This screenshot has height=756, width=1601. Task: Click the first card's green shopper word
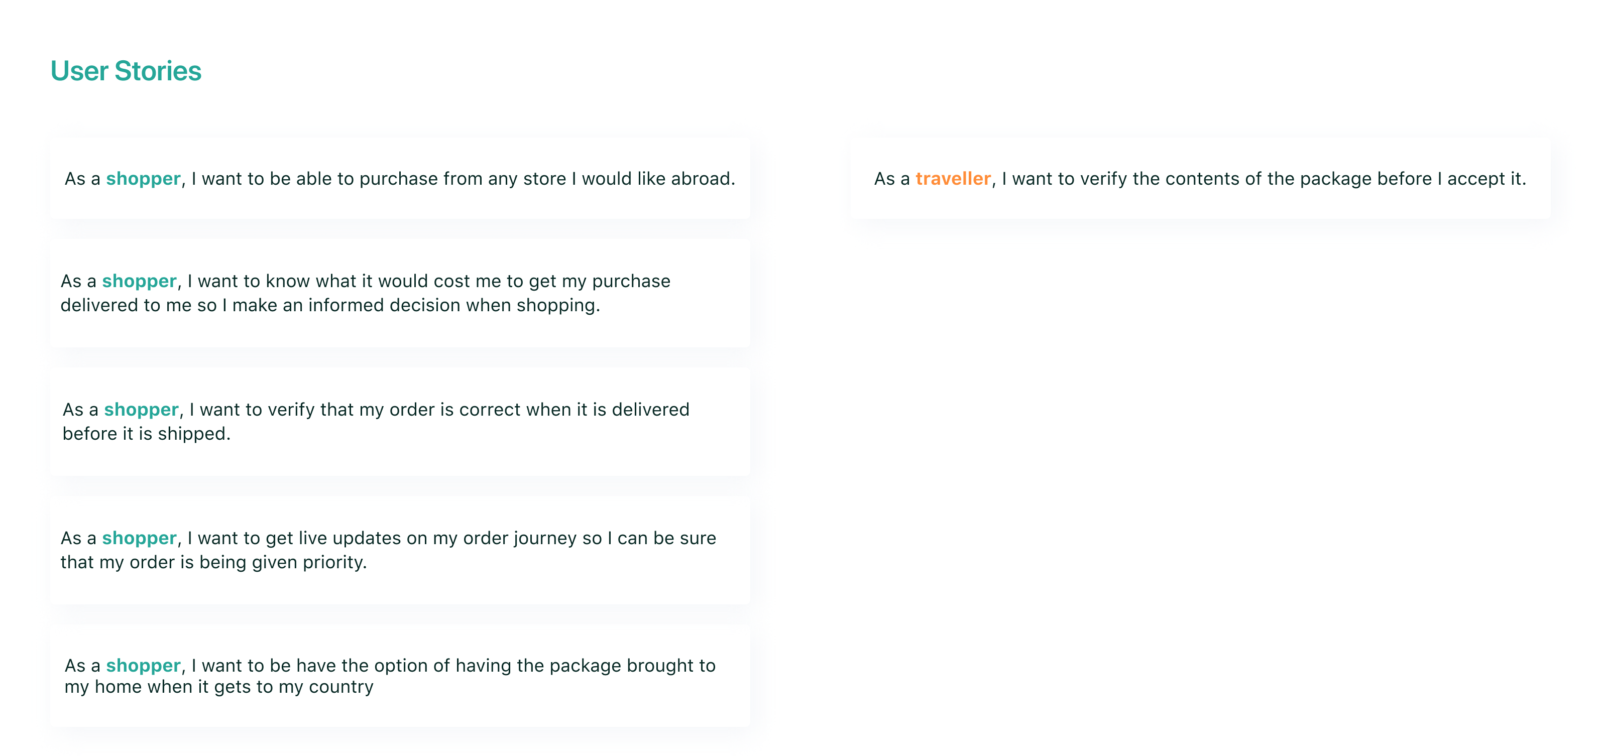(143, 179)
